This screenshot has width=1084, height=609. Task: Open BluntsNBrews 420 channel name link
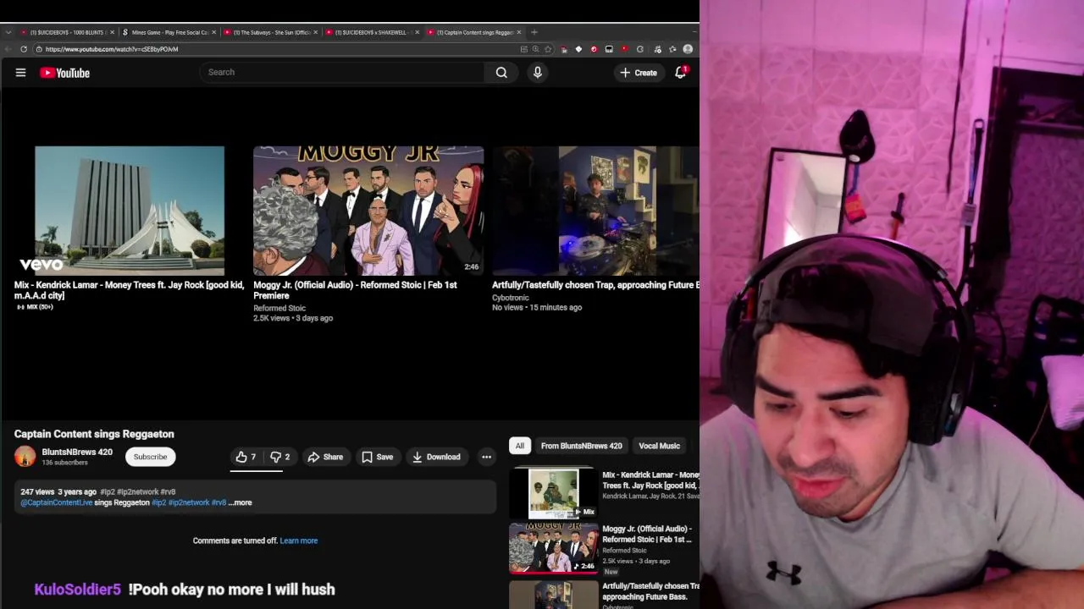point(77,453)
